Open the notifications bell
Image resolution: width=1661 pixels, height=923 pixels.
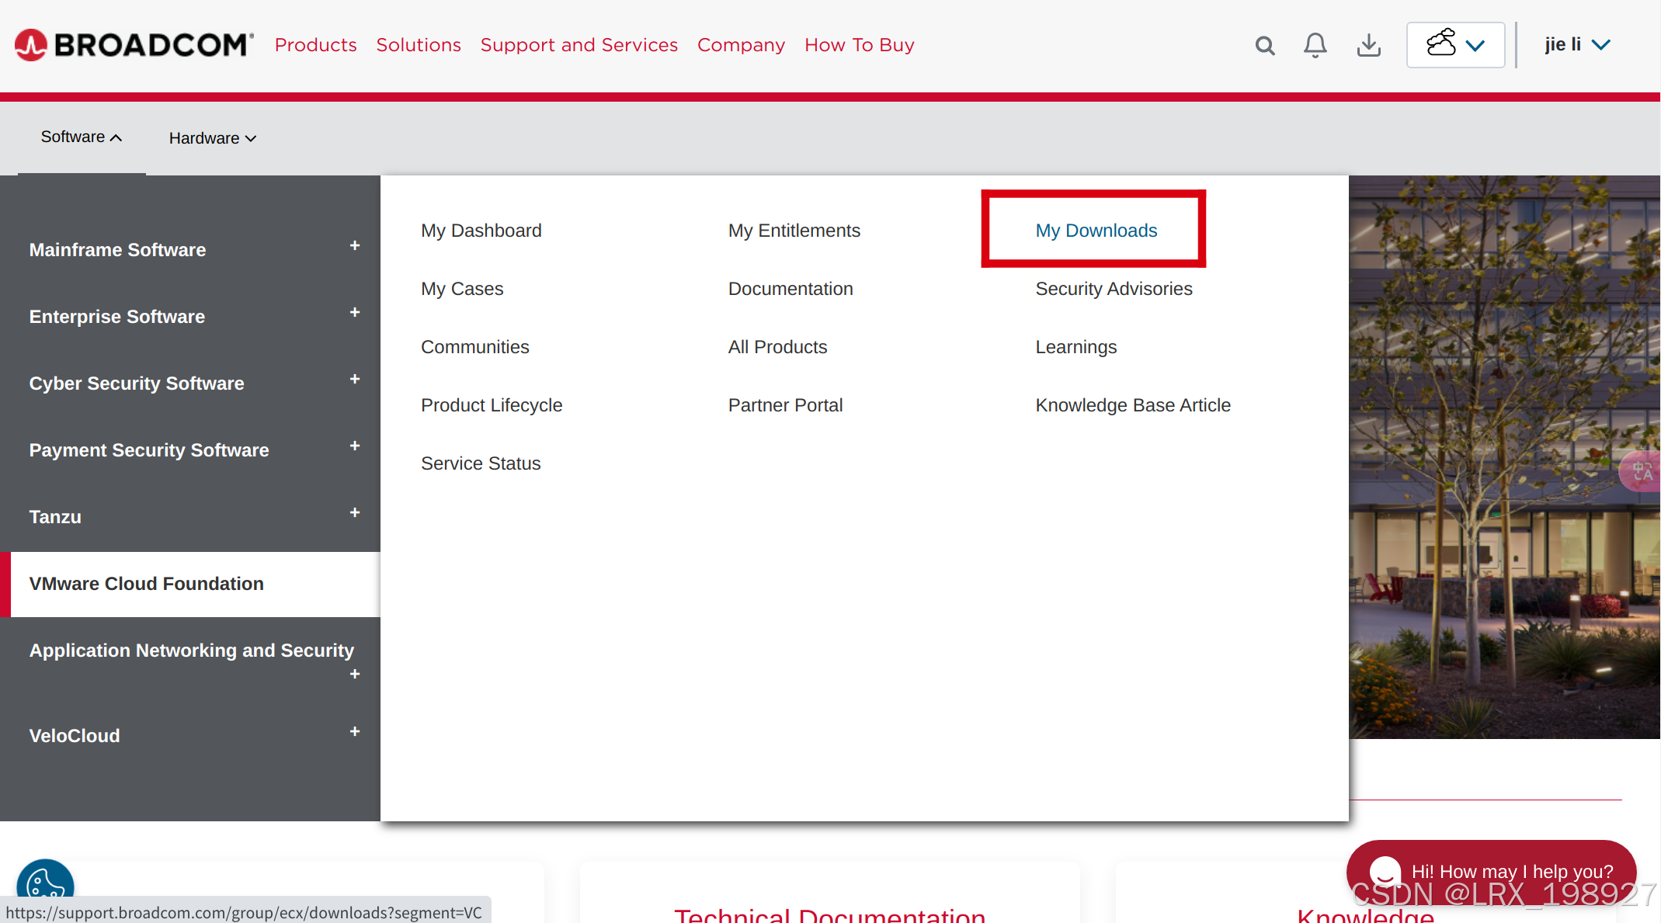1315,46
